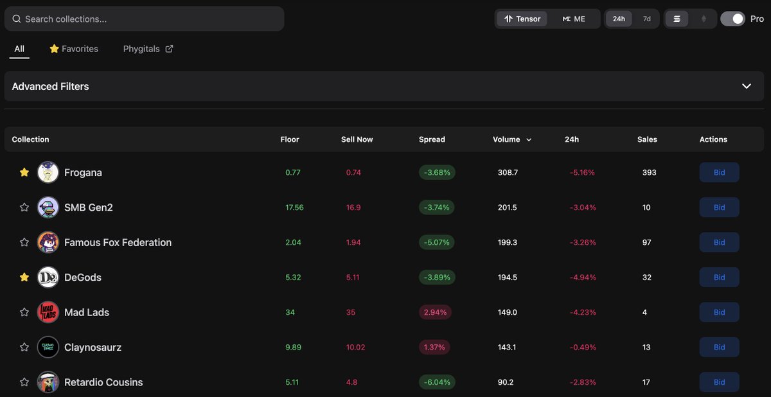
Task: Click Retardio Cousins spread -6.04%
Action: click(437, 382)
